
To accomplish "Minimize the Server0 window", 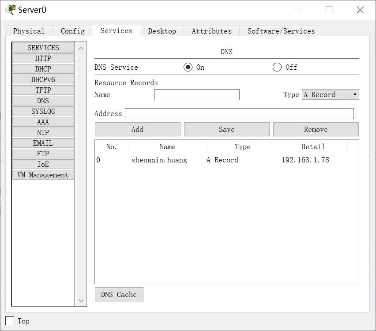I will [298, 10].
